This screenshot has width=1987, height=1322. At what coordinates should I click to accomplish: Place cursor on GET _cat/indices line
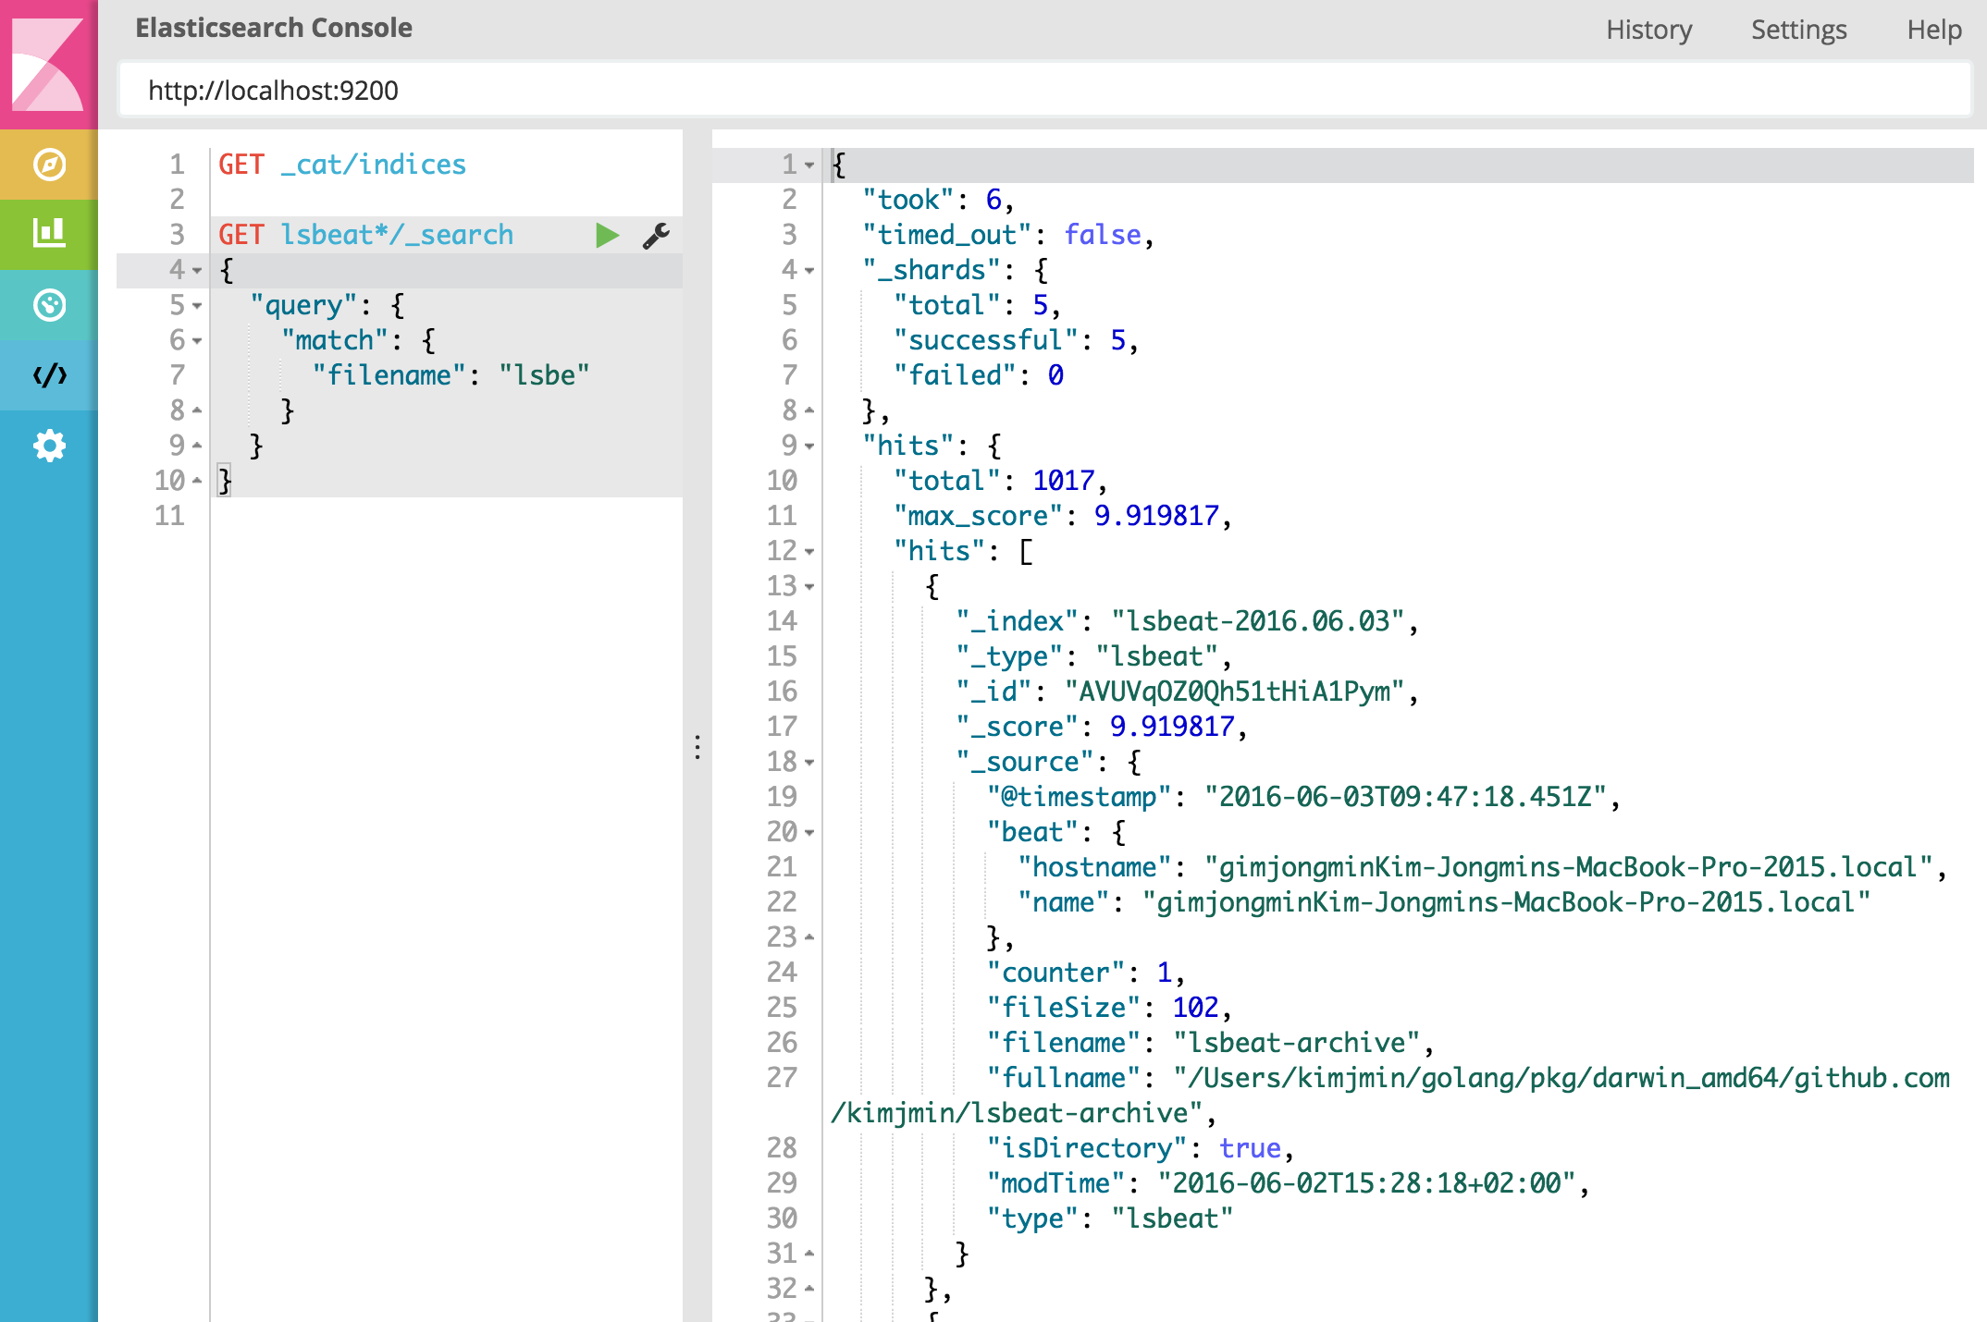[342, 165]
